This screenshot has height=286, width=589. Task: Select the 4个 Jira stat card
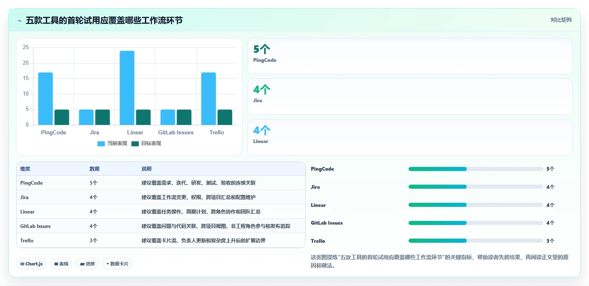point(410,96)
